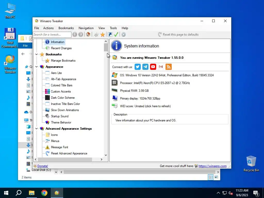
Task: Click the primary display monitor icon
Action: [x=115, y=98]
